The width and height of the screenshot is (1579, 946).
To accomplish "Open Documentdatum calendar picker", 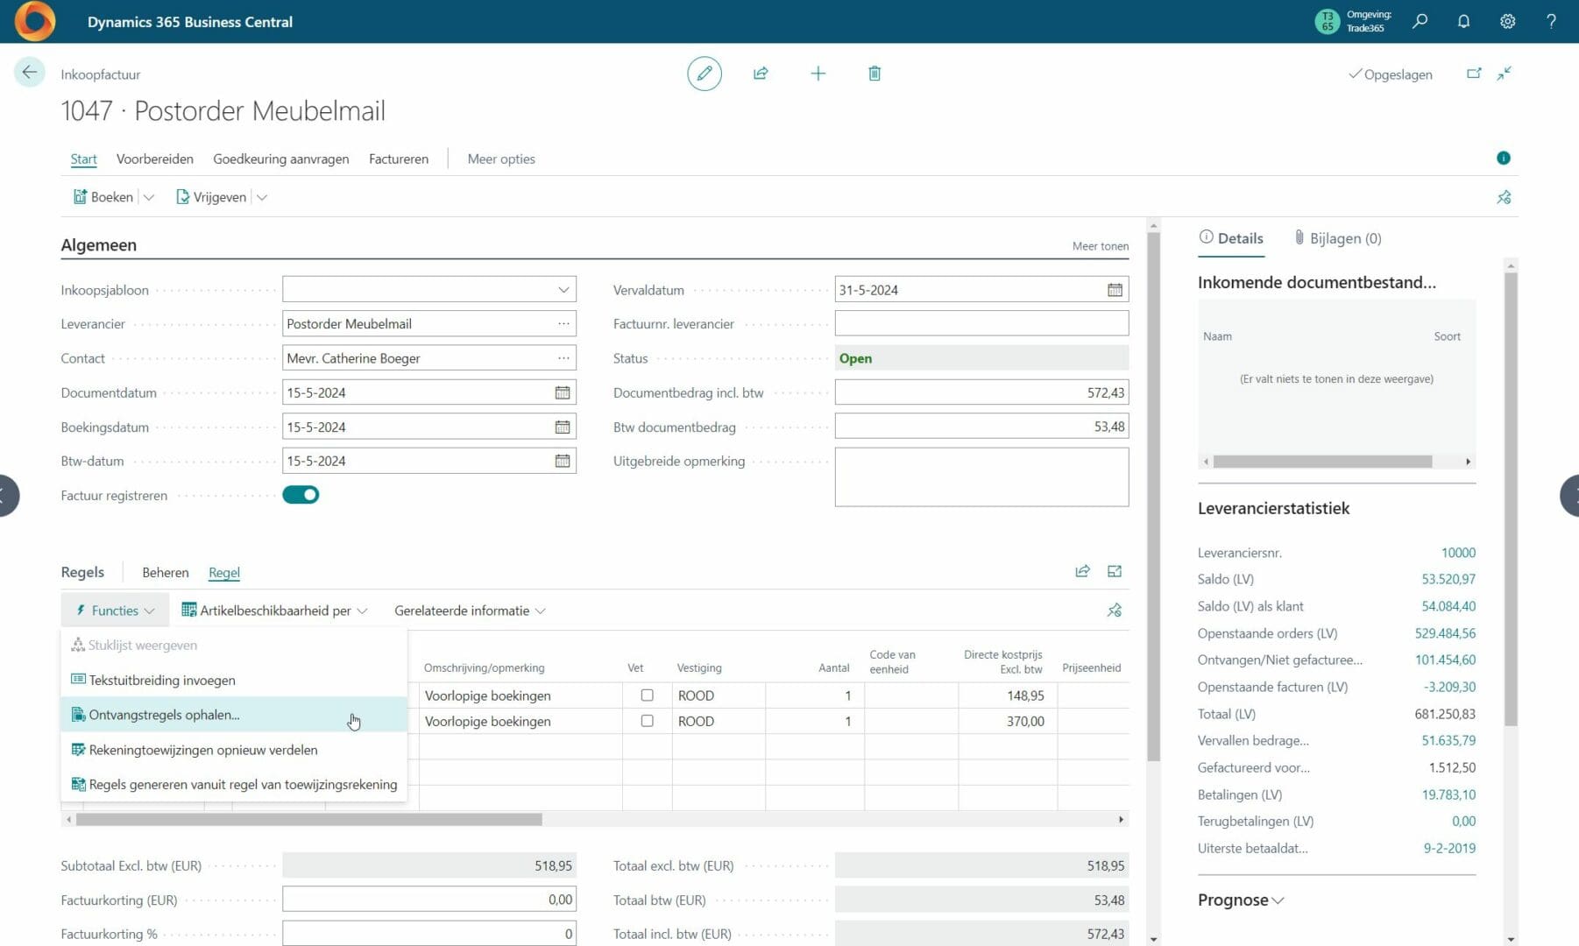I will [563, 392].
